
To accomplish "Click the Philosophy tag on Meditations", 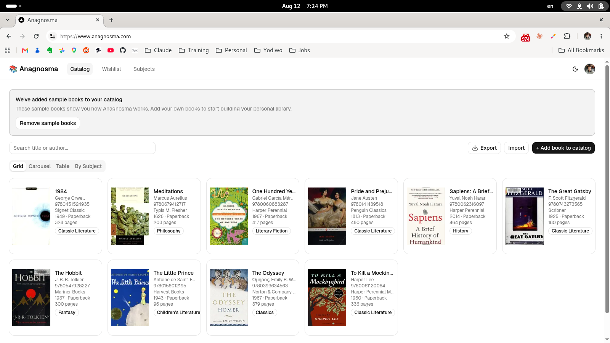I will tap(169, 231).
